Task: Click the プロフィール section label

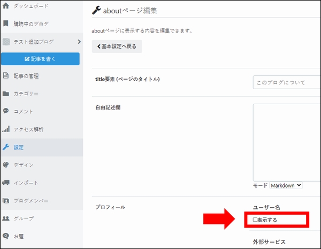Action: (x=110, y=207)
